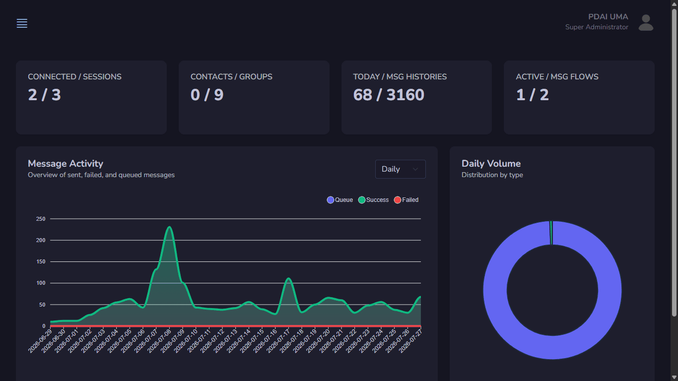The height and width of the screenshot is (381, 678).
Task: Click the green Success donut sliver
Action: (551, 233)
